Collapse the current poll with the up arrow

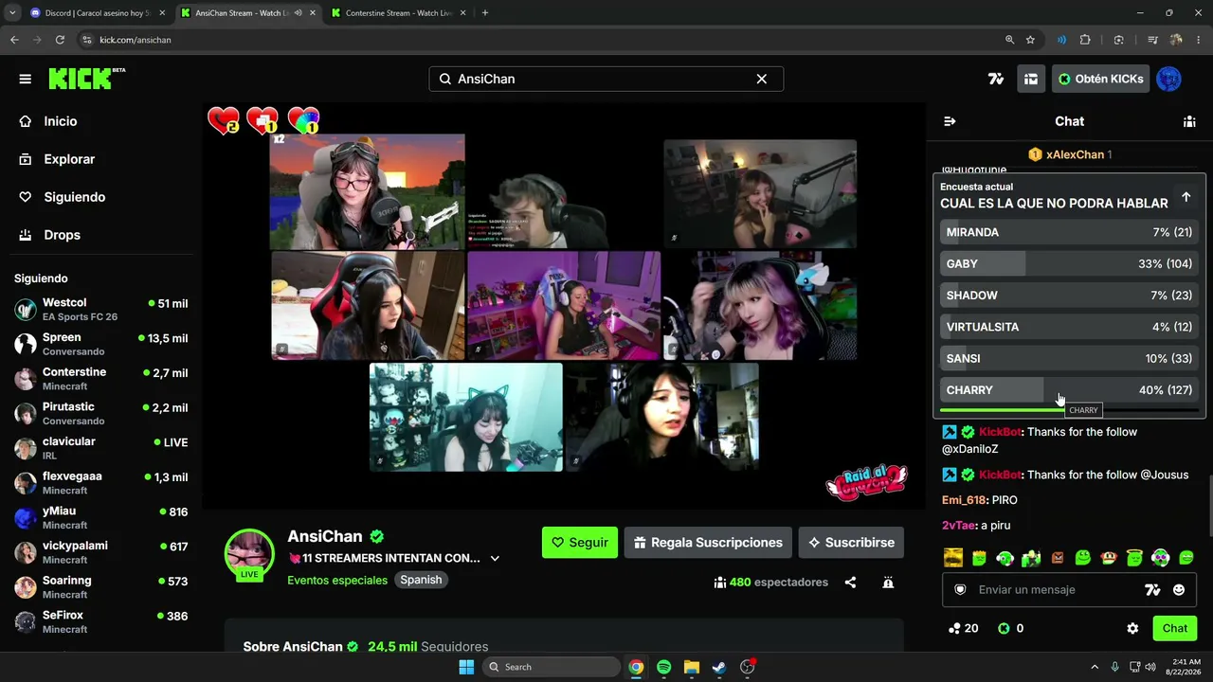pos(1186,197)
